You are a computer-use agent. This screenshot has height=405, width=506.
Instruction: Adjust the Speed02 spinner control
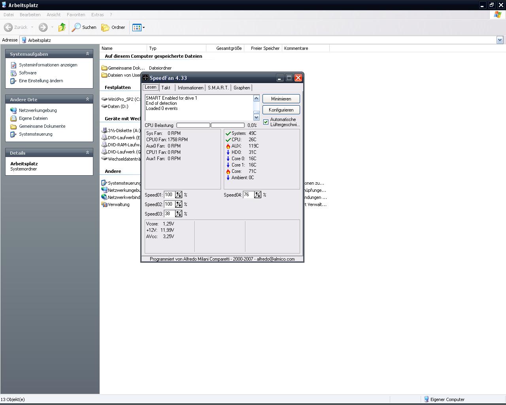pos(179,204)
